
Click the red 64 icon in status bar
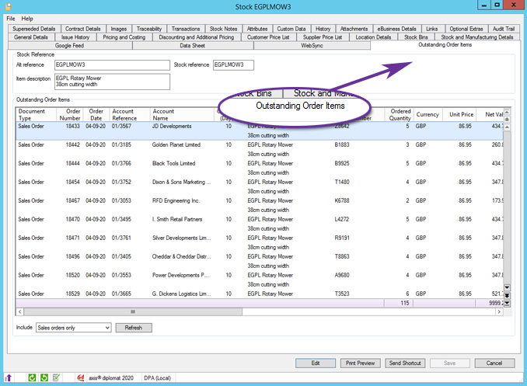click(81, 378)
